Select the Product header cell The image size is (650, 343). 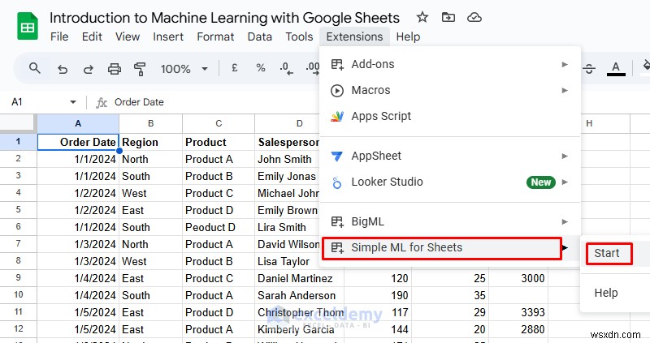[x=219, y=142]
